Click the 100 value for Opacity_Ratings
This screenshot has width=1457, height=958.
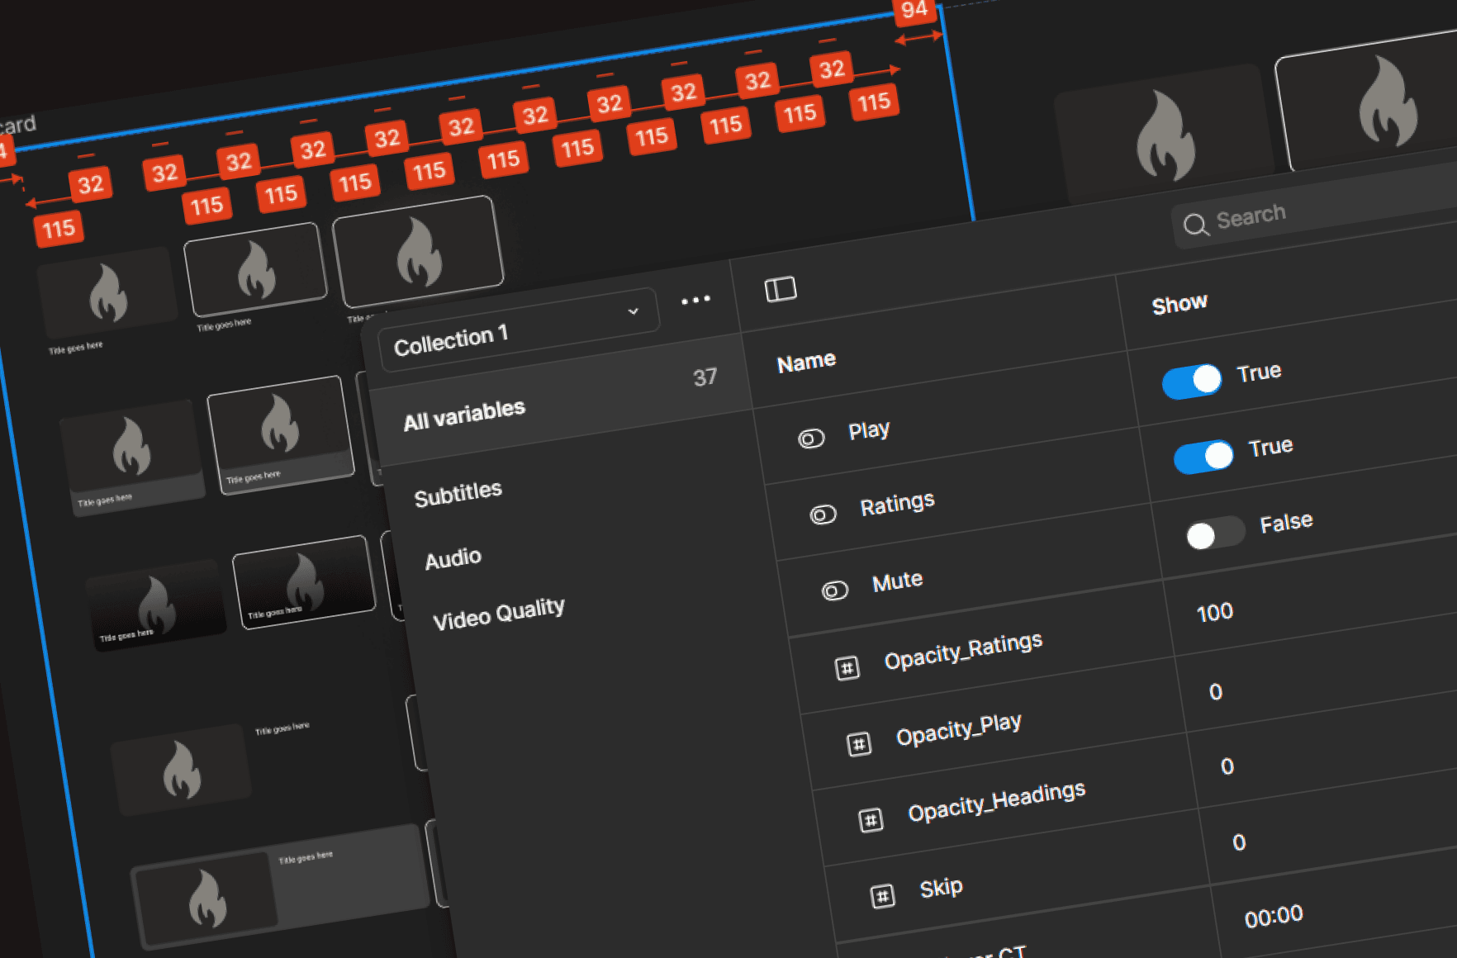1214,614
